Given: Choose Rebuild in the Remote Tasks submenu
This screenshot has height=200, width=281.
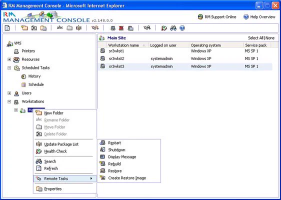Looking at the screenshot, I should (128, 164).
